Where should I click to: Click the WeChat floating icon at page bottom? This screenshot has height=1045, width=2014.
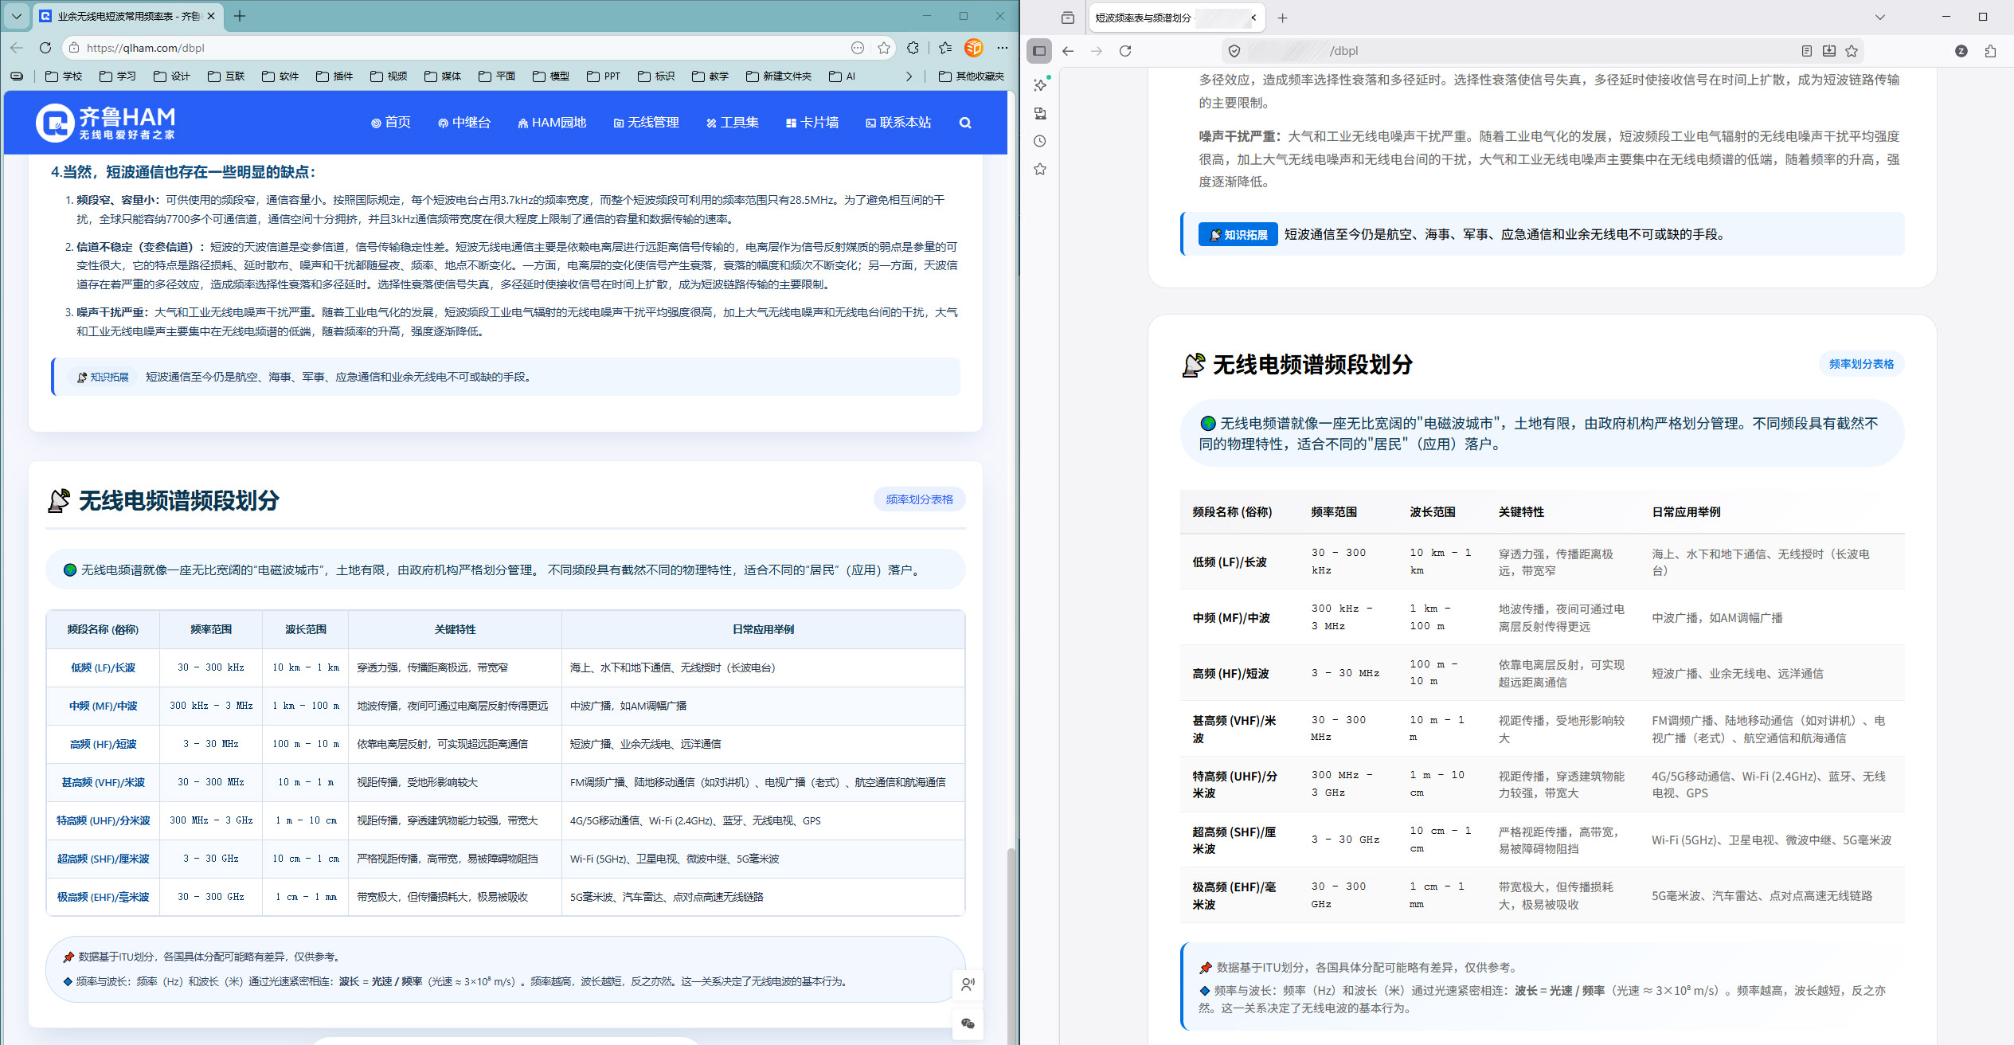tap(968, 1023)
